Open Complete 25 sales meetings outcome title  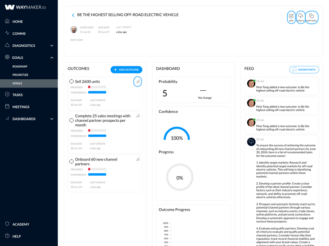coord(103,120)
